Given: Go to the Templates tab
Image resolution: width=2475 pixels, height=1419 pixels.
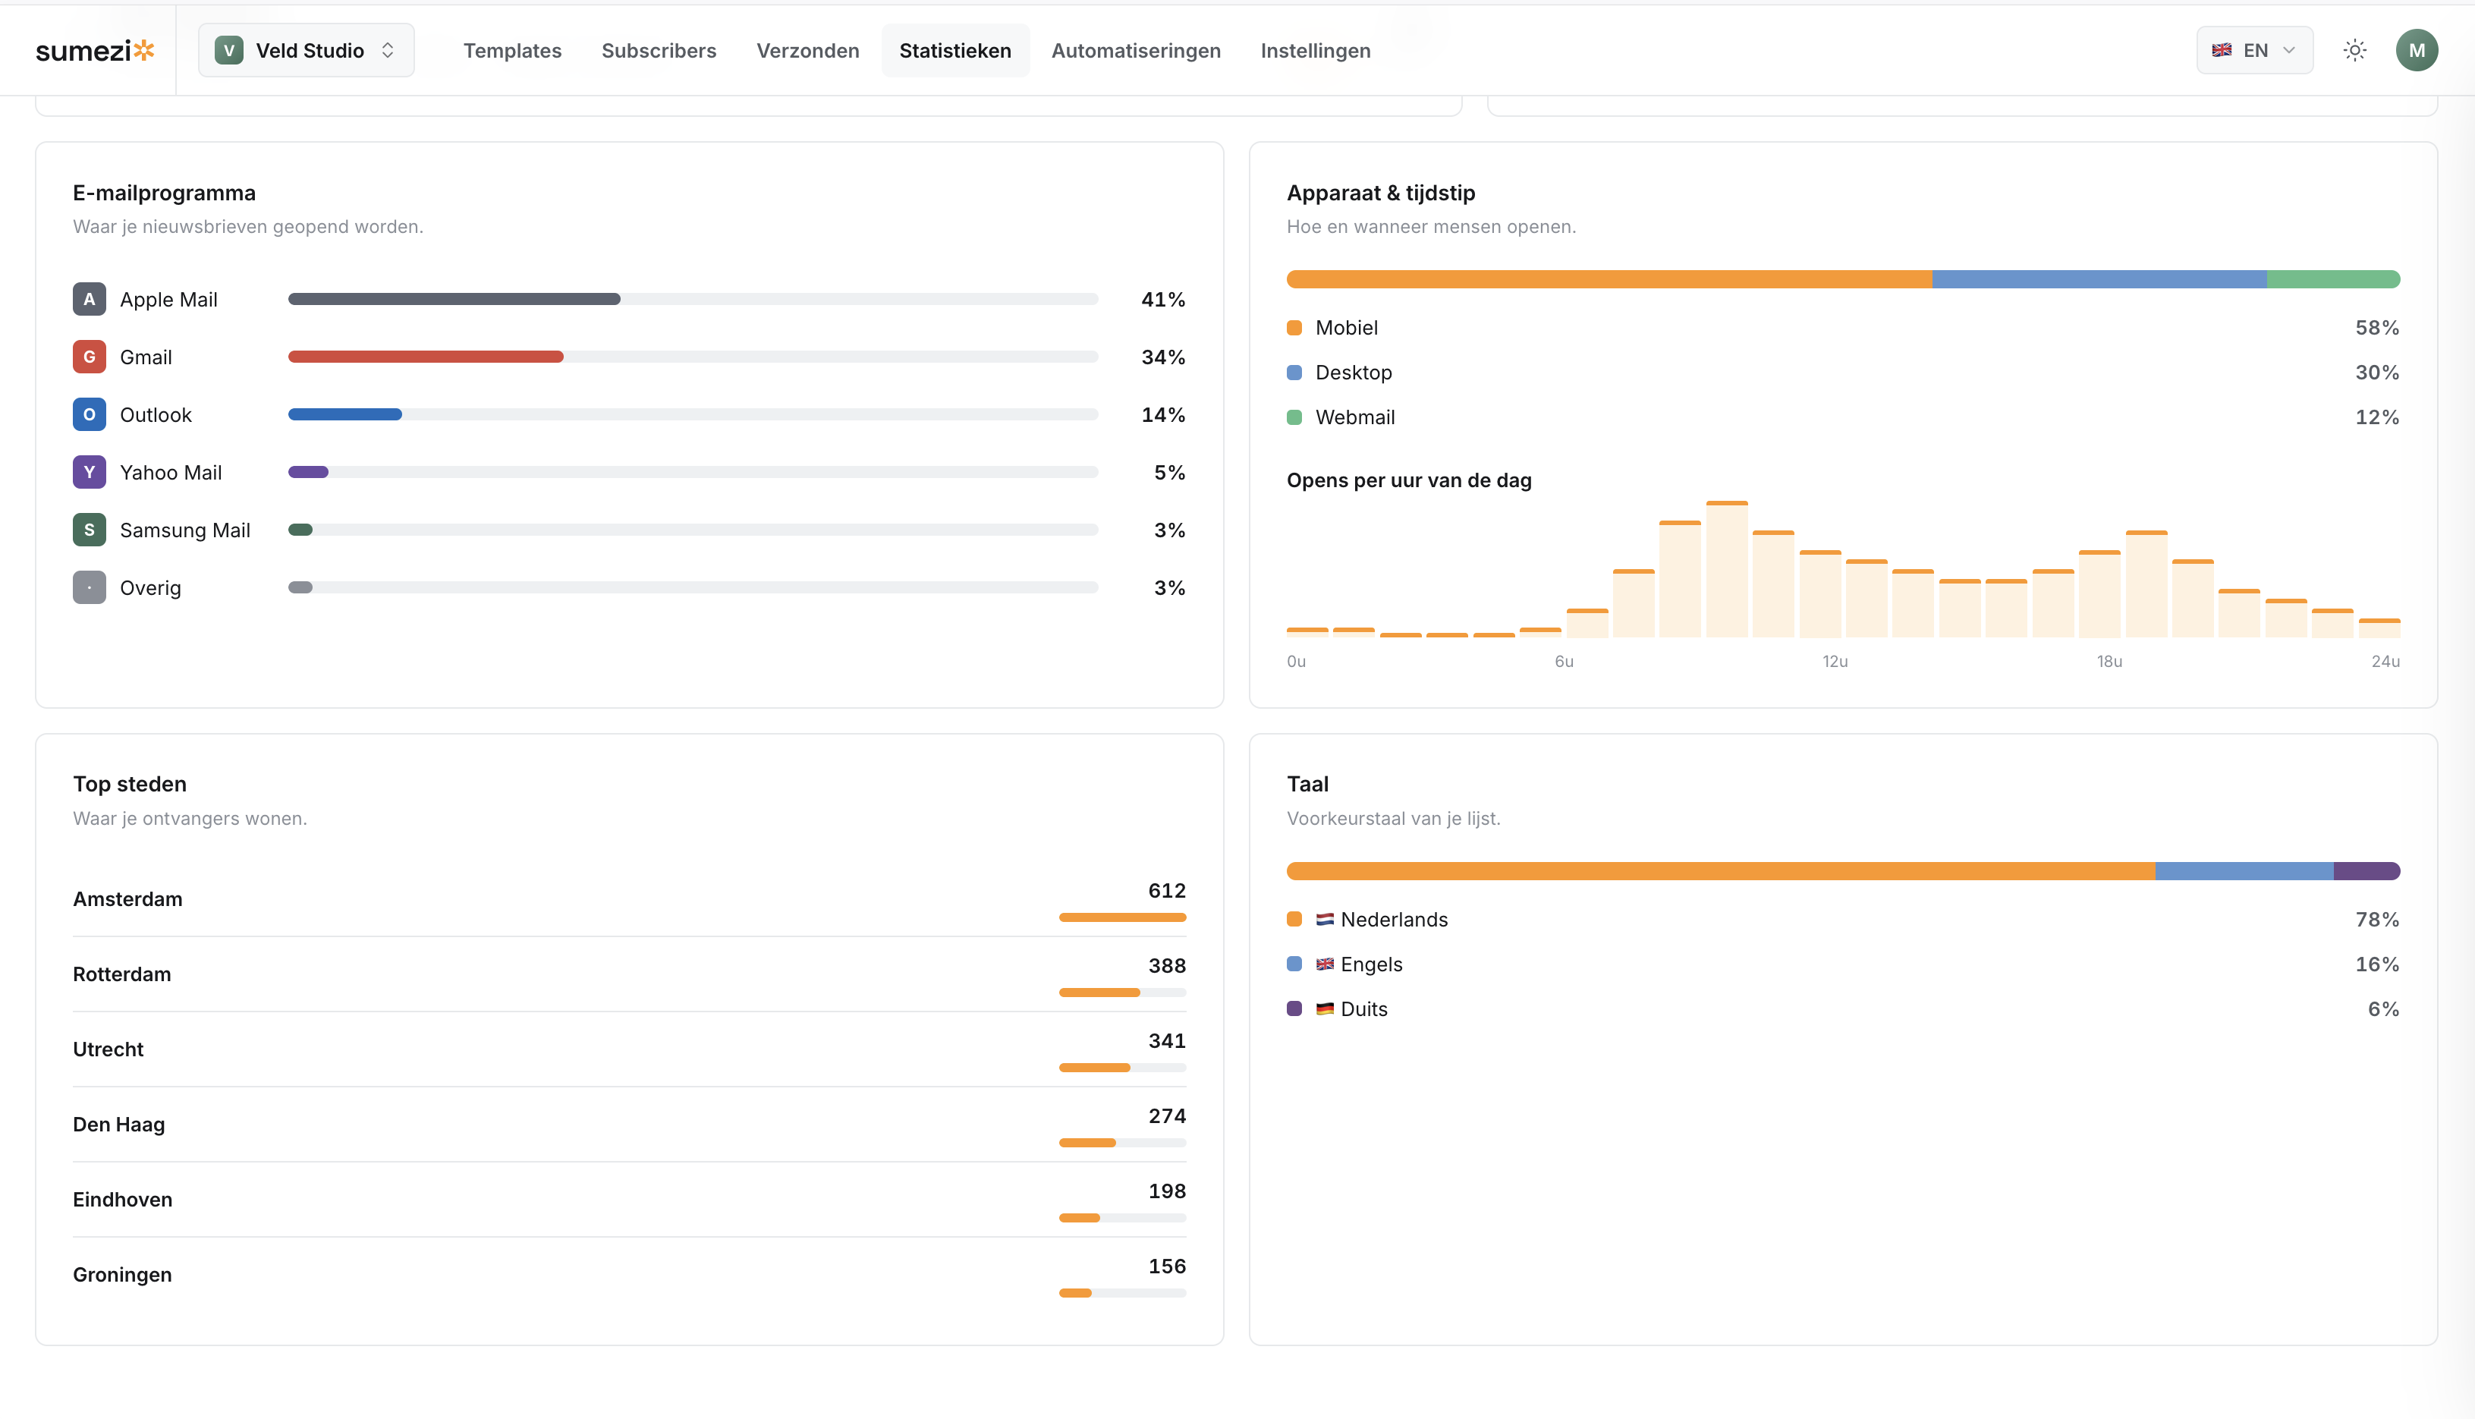Looking at the screenshot, I should coord(511,51).
